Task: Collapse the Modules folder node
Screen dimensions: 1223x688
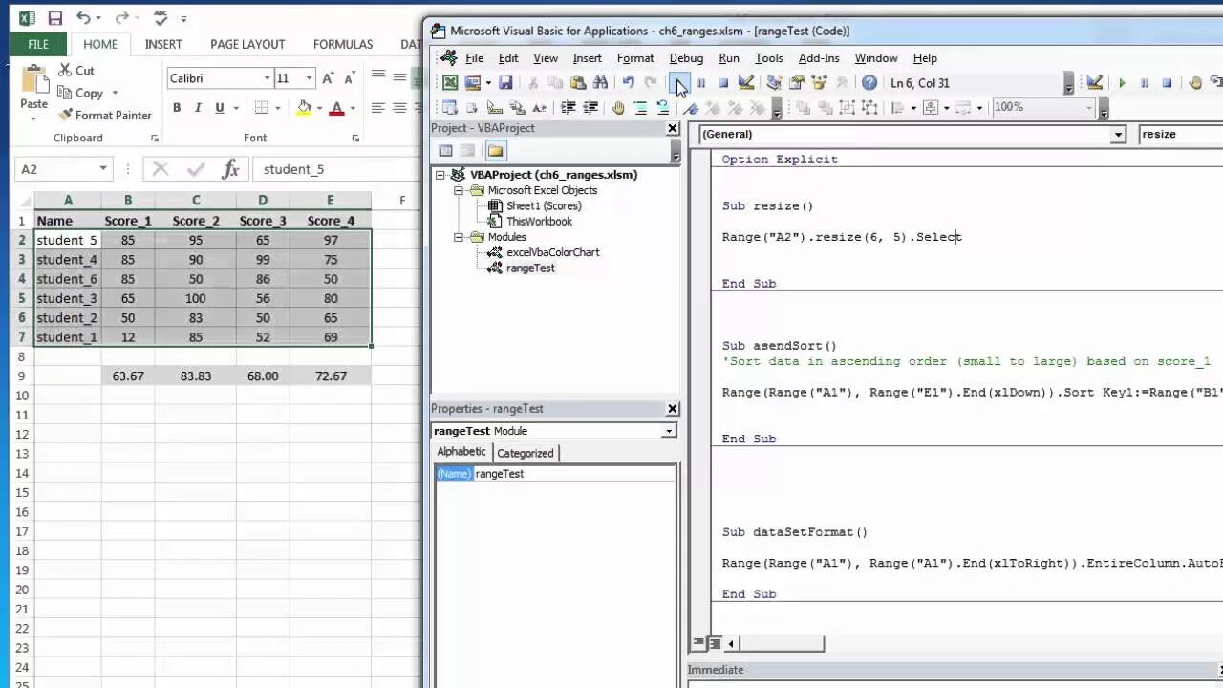Action: click(x=459, y=237)
